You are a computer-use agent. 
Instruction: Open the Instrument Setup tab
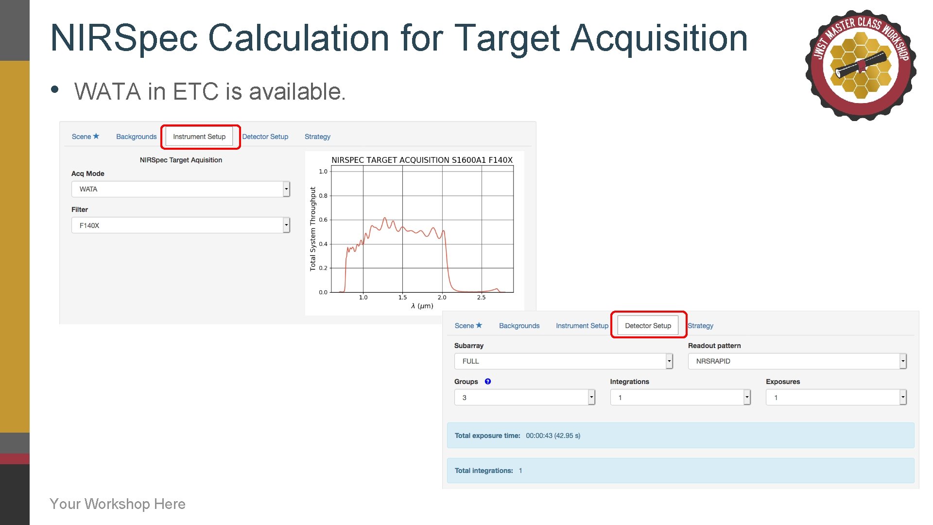pos(200,137)
